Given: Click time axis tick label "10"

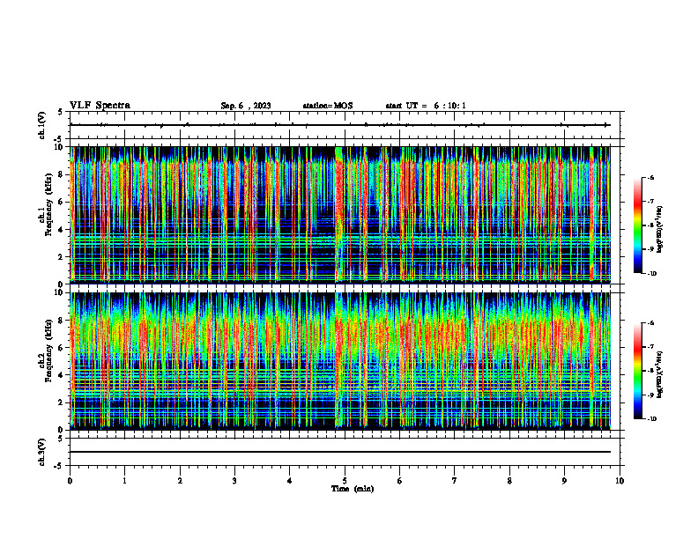Looking at the screenshot, I should tap(620, 481).
